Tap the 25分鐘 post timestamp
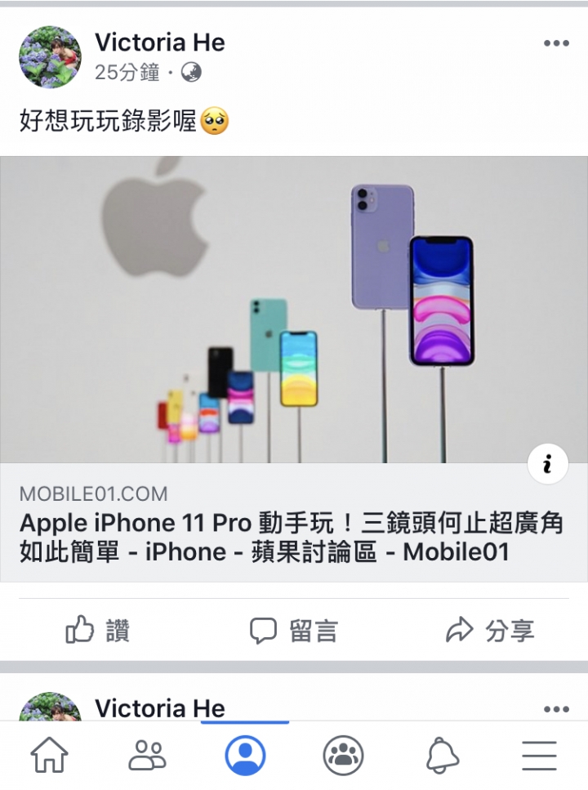588x790 pixels. [x=127, y=73]
